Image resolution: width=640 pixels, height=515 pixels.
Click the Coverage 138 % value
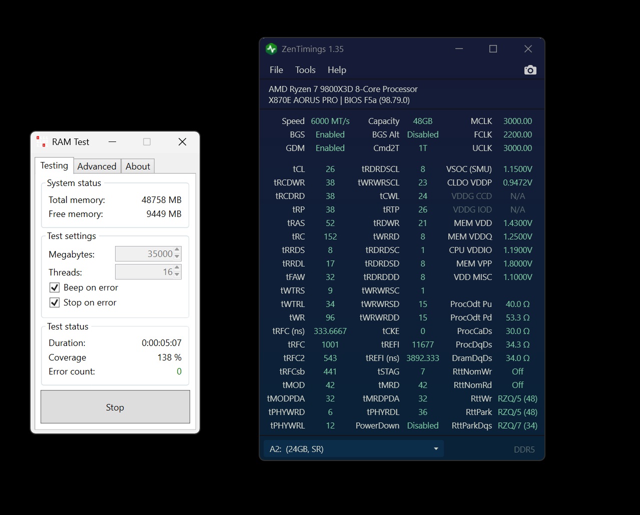pyautogui.click(x=170, y=357)
